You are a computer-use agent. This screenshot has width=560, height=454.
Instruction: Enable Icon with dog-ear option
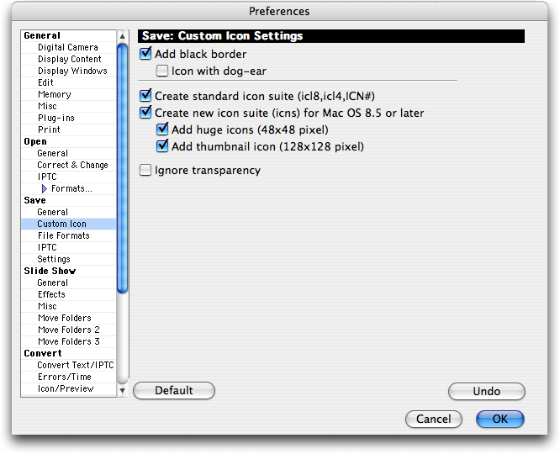coord(162,71)
